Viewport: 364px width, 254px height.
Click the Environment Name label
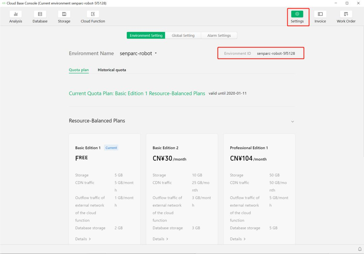[91, 53]
